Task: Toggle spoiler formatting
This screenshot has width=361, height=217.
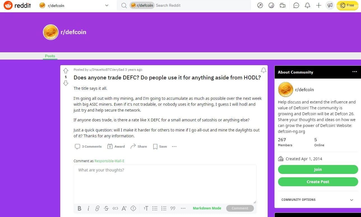Action: click(133, 208)
